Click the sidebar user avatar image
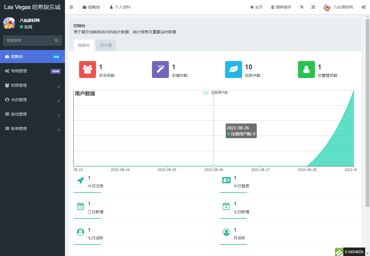370x256 pixels. [x=9, y=23]
